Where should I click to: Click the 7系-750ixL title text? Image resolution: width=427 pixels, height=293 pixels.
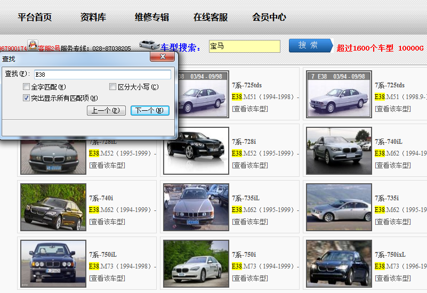coord(390,255)
